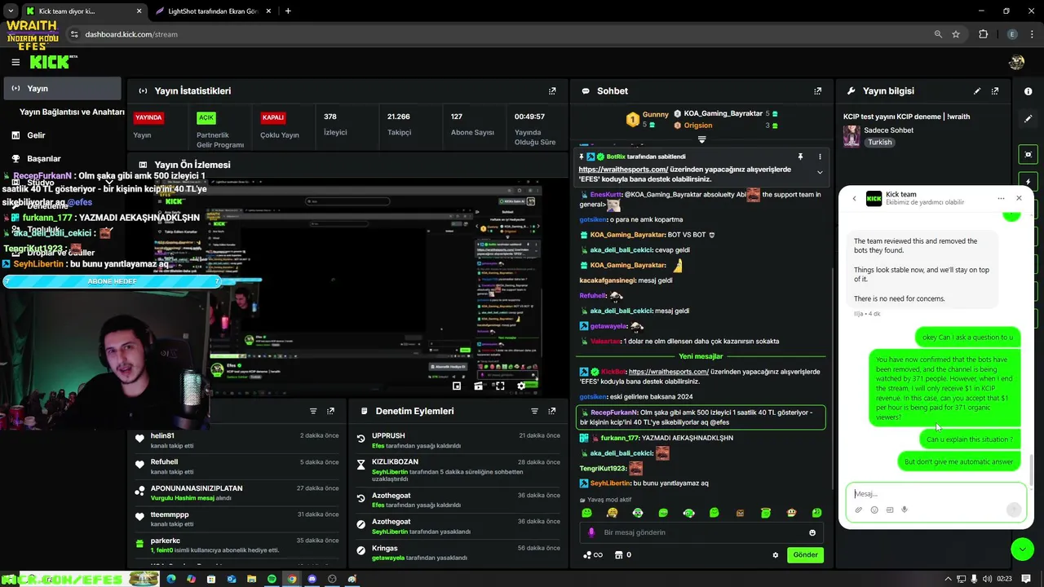Open Spotify from the Windows taskbar
The width and height of the screenshot is (1044, 587).
(272, 580)
